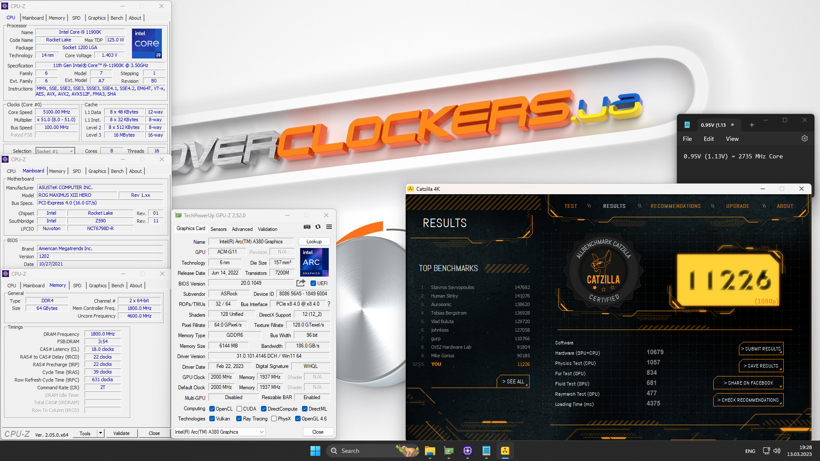Click volume speaker tray icon

tap(777, 451)
